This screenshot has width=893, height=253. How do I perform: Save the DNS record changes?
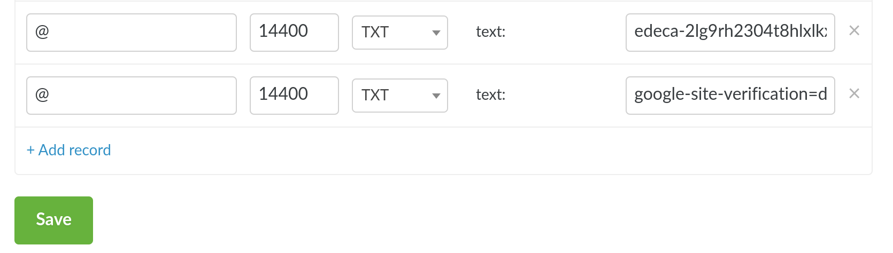click(53, 220)
